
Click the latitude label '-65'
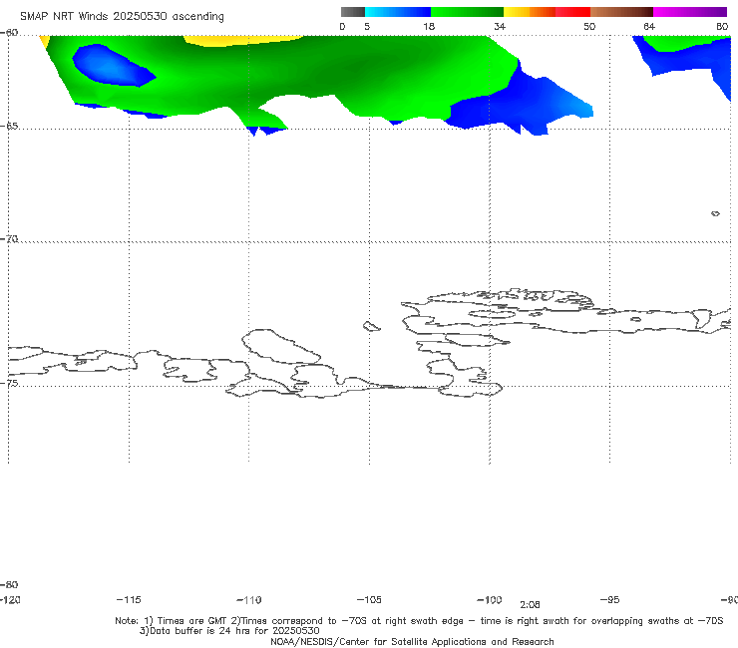9,126
